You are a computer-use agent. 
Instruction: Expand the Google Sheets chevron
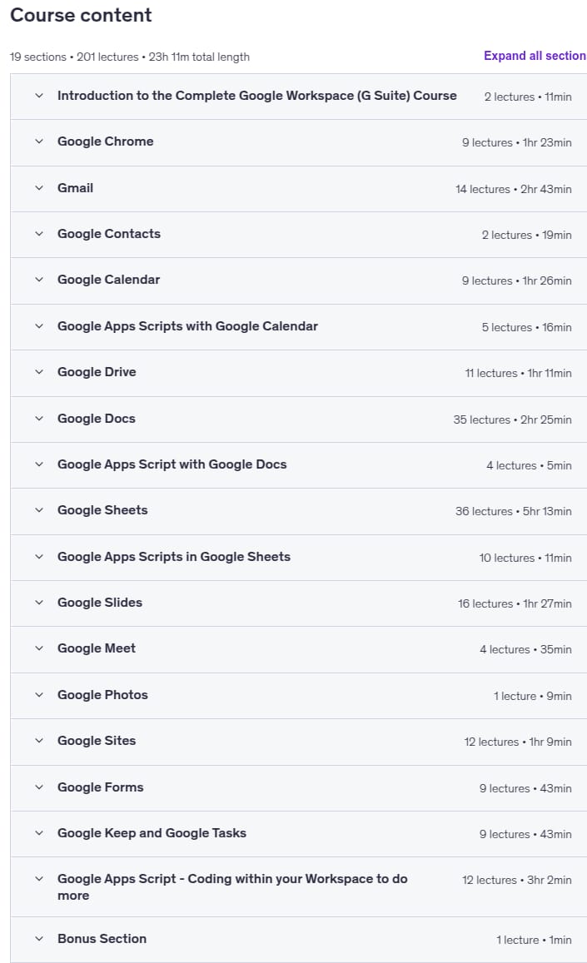click(39, 510)
